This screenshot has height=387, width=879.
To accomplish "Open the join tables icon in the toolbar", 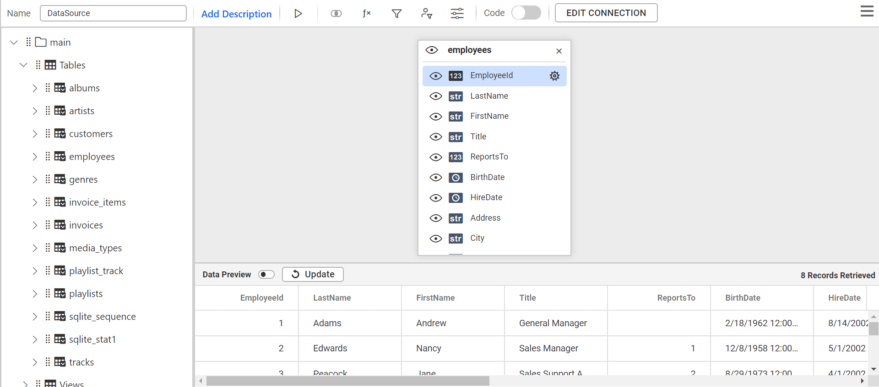I will click(x=336, y=13).
